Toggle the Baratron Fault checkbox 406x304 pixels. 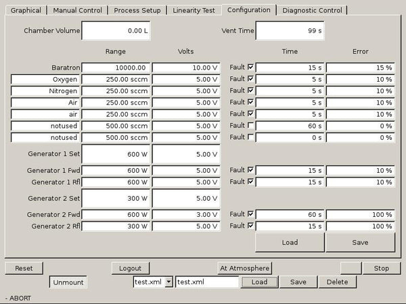251,68
